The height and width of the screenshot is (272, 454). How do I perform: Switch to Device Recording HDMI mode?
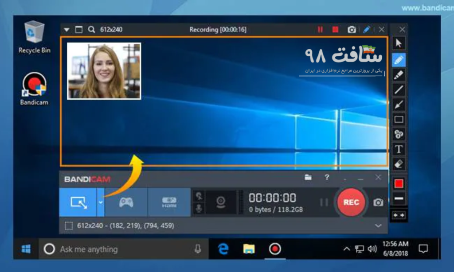click(x=170, y=202)
